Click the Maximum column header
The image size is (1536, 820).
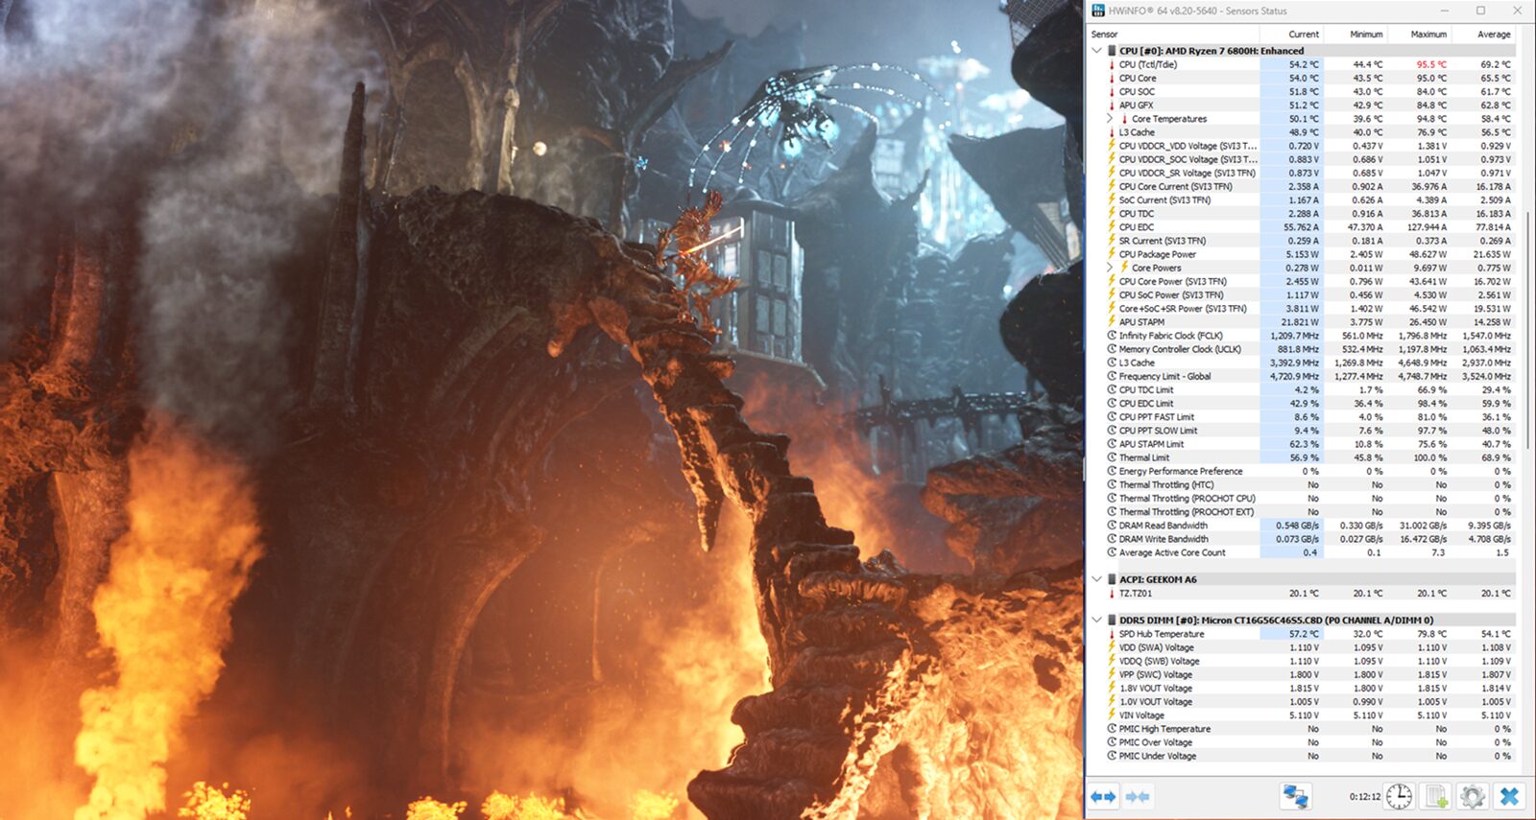point(1428,35)
